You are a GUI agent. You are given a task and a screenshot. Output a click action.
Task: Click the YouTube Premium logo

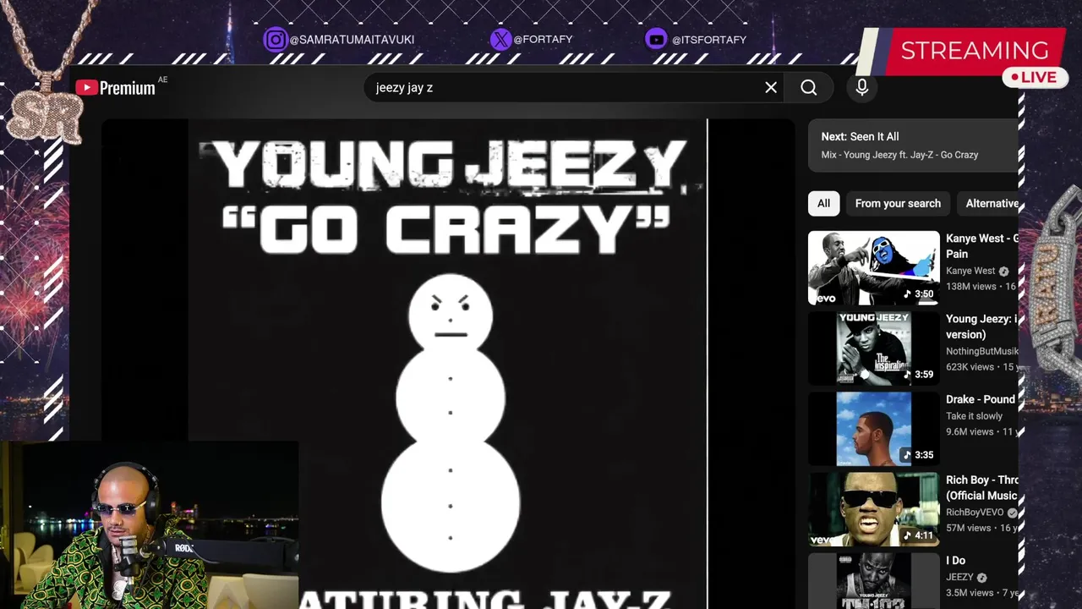[116, 87]
